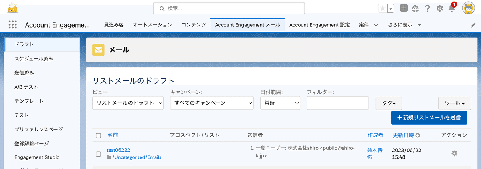Open the タグ dropdown button
The width and height of the screenshot is (481, 169).
(389, 103)
